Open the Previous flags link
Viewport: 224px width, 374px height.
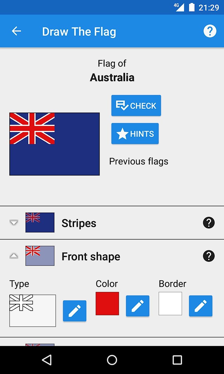click(x=138, y=161)
